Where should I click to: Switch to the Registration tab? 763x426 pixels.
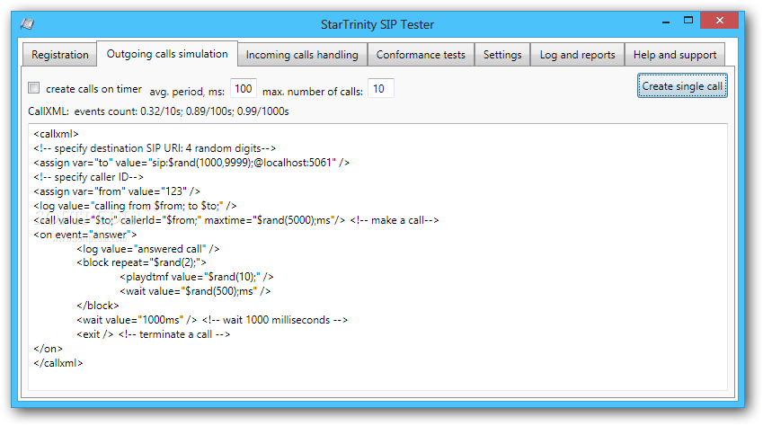point(60,55)
